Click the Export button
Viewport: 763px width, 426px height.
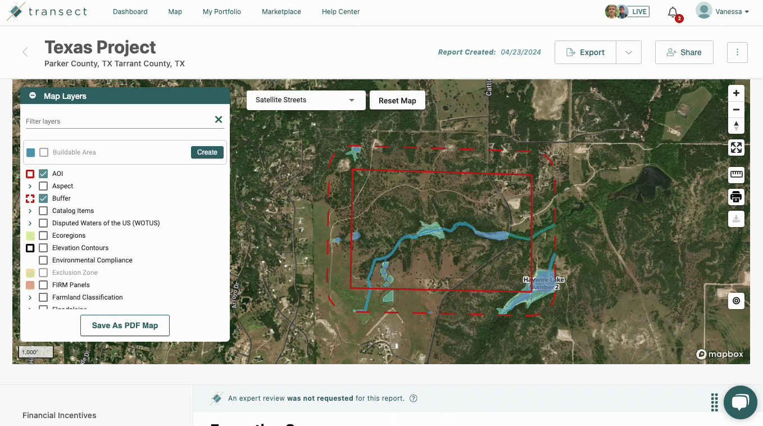[x=585, y=52]
